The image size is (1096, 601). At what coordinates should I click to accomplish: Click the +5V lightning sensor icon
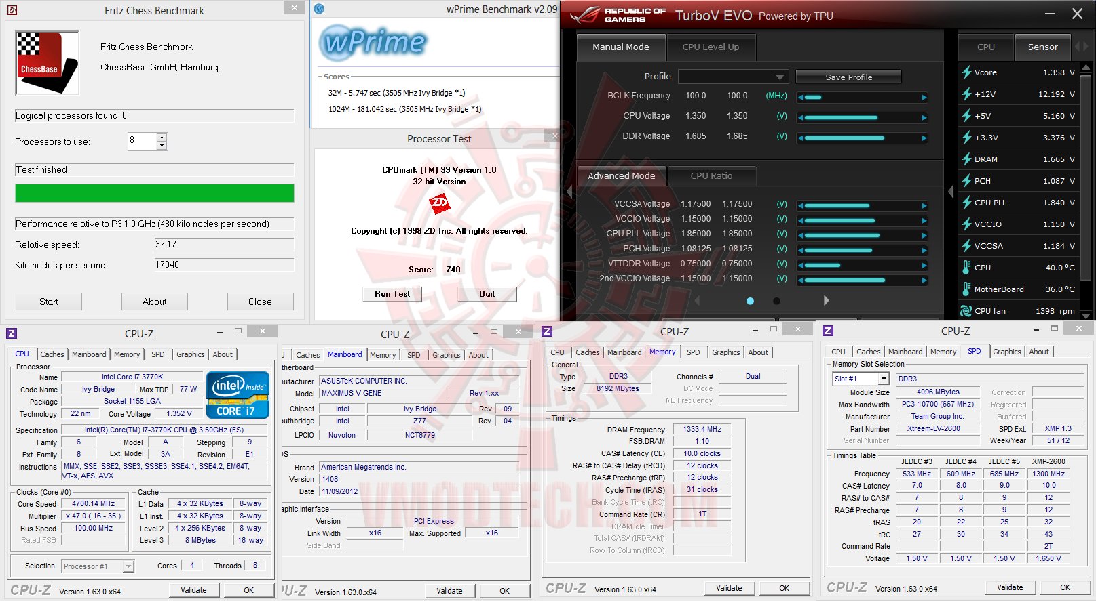click(x=966, y=116)
